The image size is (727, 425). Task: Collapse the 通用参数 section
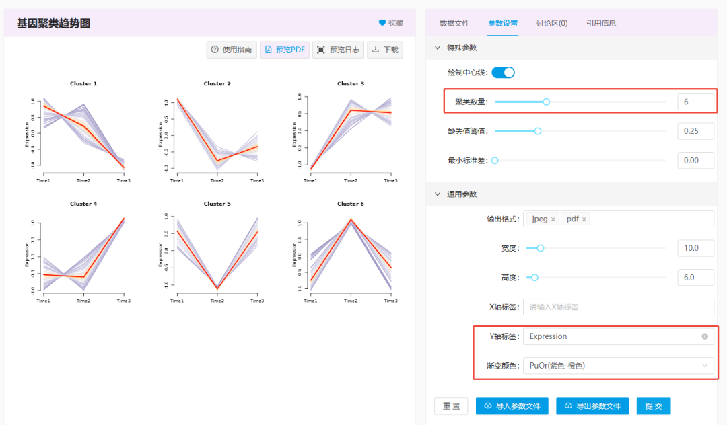pyautogui.click(x=438, y=193)
